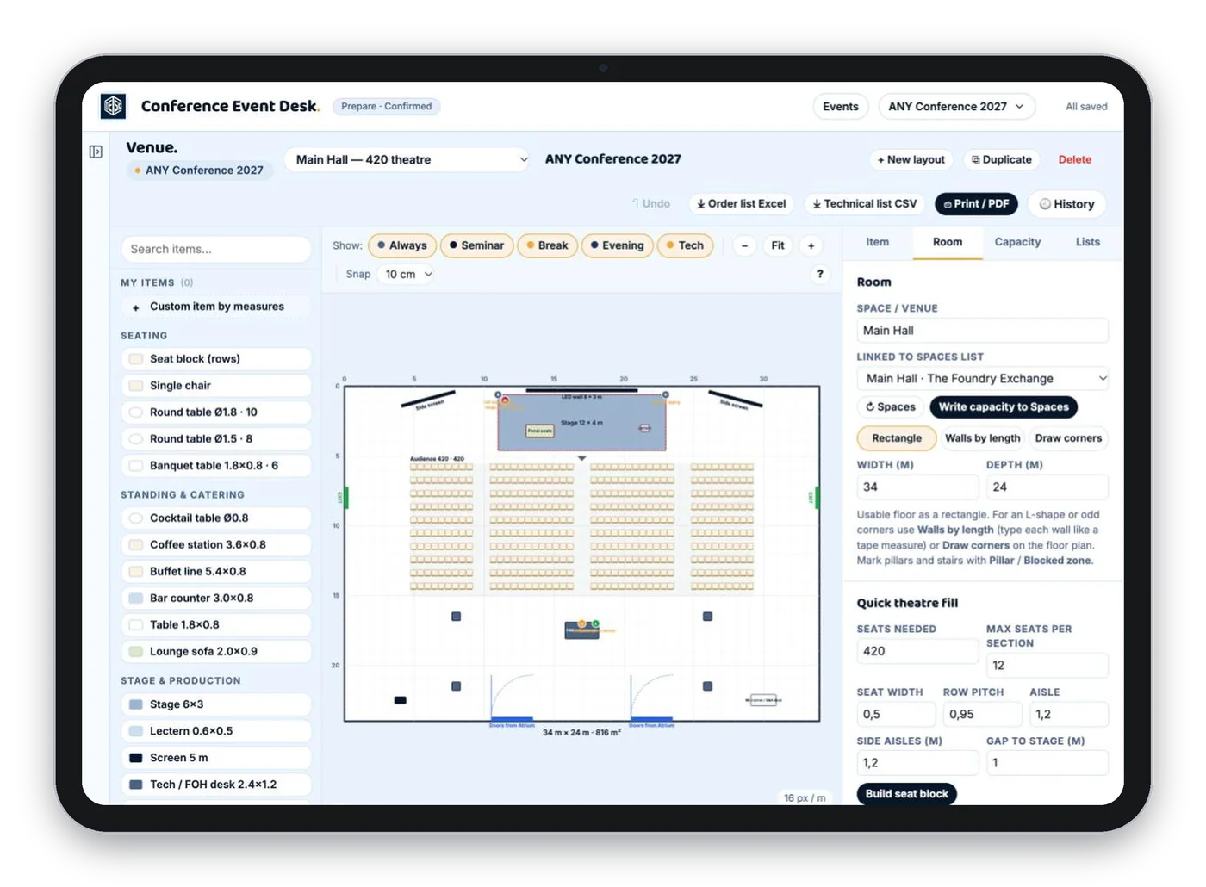Viewport: 1206px width, 887px height.
Task: Click the Conference Event Desk logo icon
Action: tap(113, 106)
